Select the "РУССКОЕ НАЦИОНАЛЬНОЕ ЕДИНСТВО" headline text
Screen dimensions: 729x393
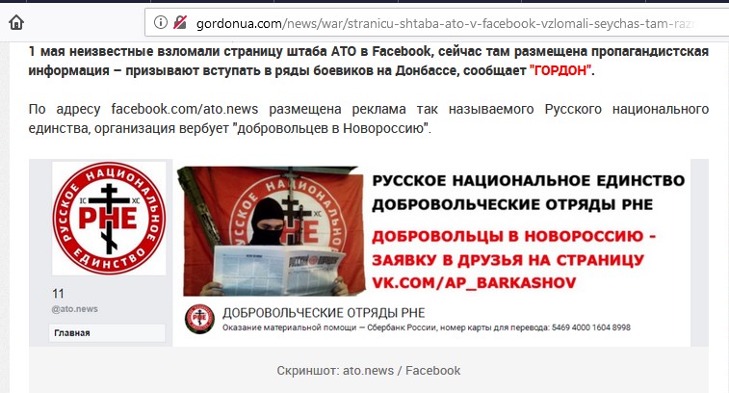tap(529, 180)
